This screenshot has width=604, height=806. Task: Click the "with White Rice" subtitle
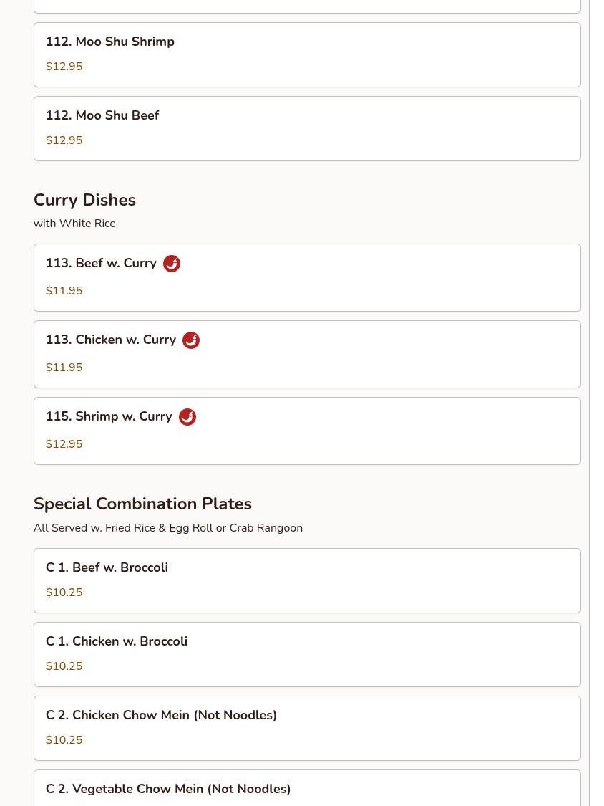pos(74,224)
